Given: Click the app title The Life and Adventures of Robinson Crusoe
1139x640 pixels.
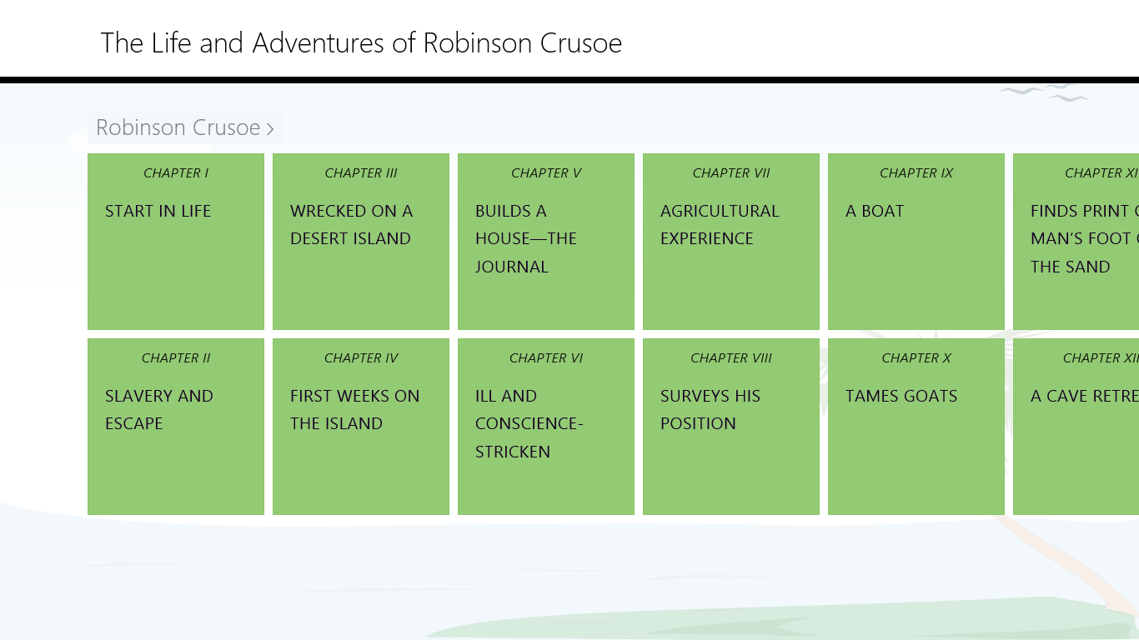Looking at the screenshot, I should pyautogui.click(x=361, y=42).
